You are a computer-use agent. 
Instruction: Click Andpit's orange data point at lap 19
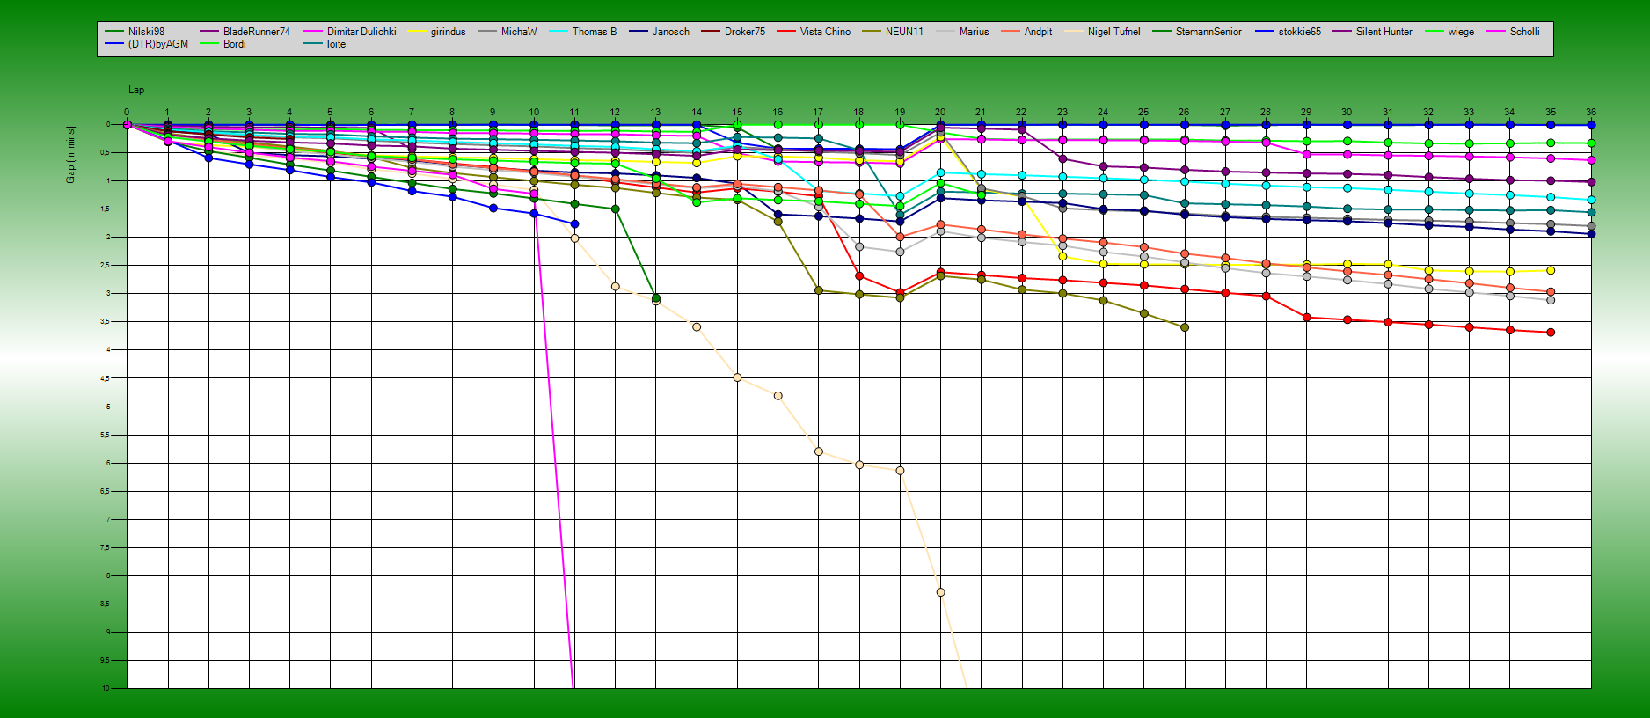click(x=900, y=237)
